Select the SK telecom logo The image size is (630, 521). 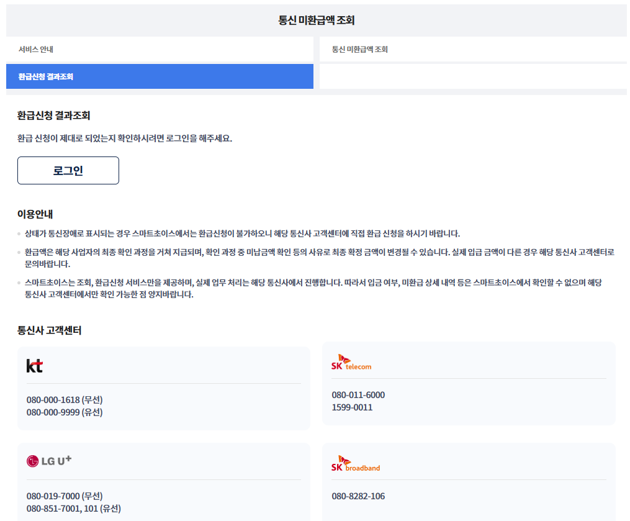(x=350, y=363)
